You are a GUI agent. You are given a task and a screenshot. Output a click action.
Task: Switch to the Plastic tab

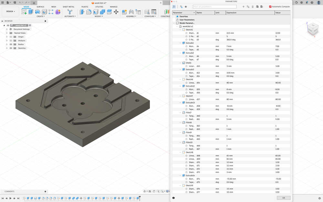click(x=85, y=7)
